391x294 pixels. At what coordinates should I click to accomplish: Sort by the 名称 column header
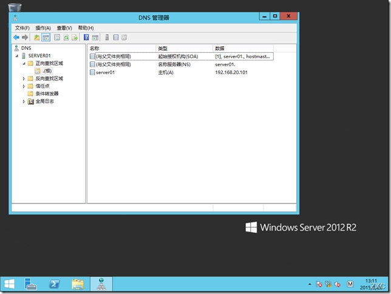[121, 49]
